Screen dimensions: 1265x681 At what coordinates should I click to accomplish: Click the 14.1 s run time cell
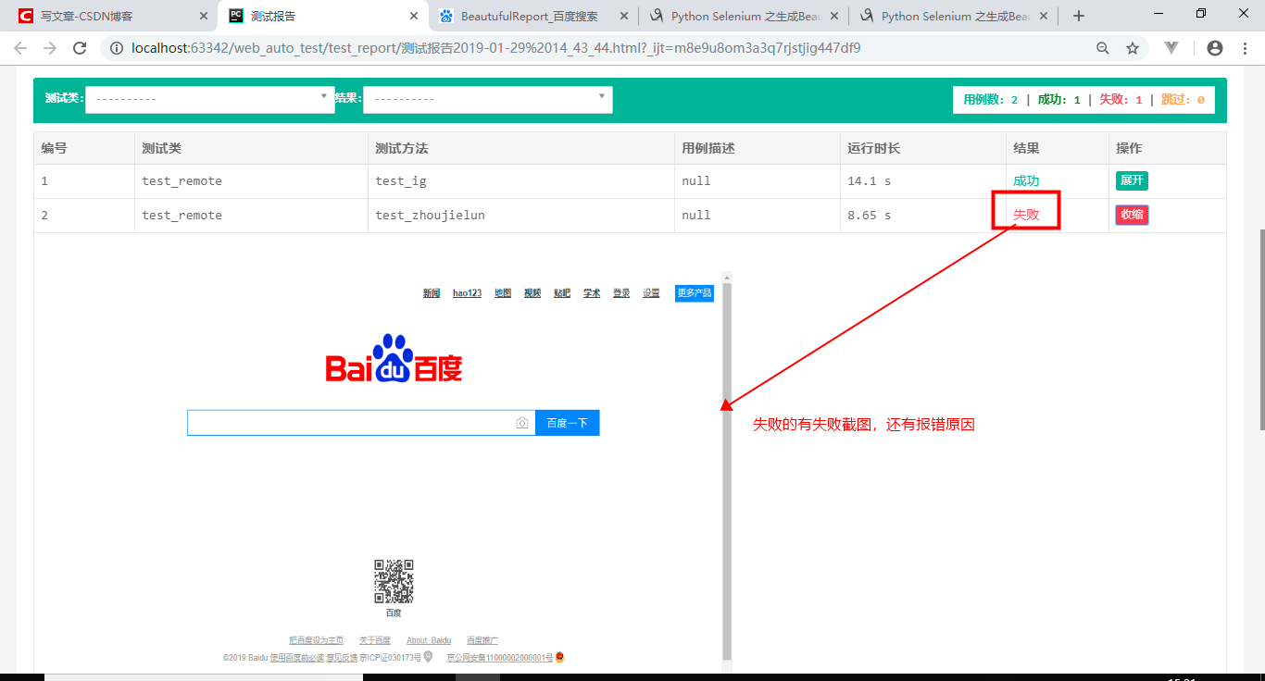923,181
